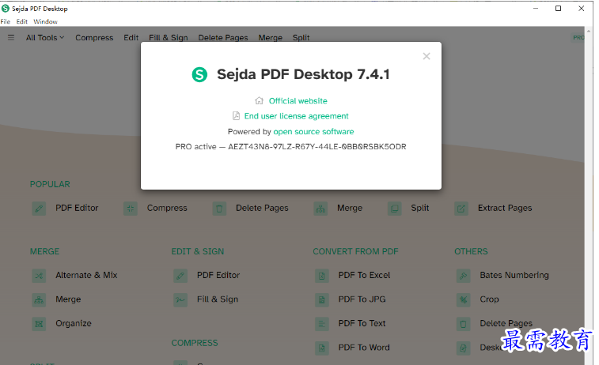Click the Merge icon under Popular
This screenshot has width=599, height=365.
(x=320, y=209)
